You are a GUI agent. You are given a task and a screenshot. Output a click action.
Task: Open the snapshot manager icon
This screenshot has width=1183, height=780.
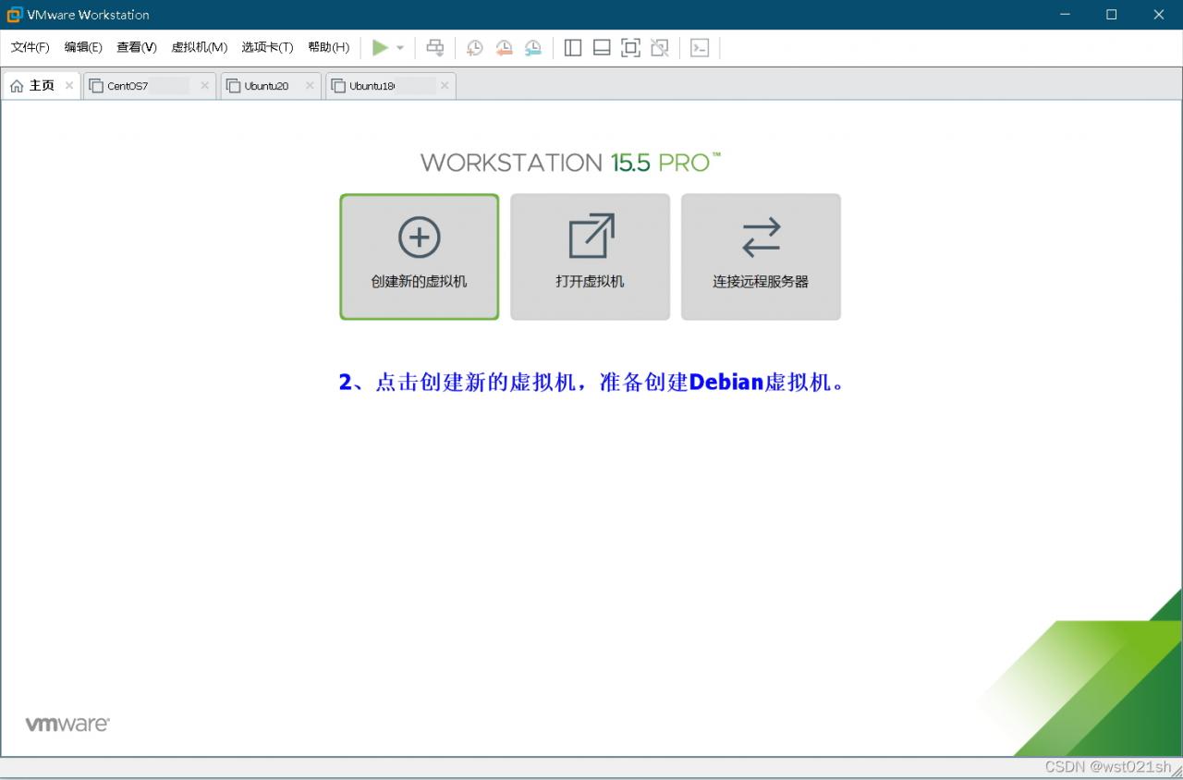tap(533, 47)
